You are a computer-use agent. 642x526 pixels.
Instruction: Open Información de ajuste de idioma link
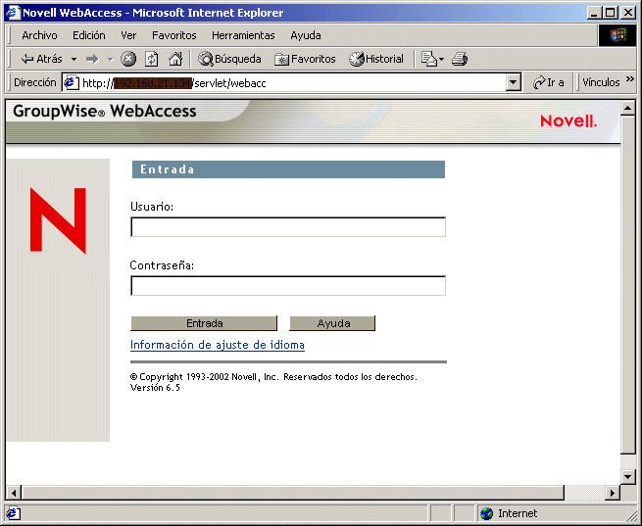tap(218, 345)
